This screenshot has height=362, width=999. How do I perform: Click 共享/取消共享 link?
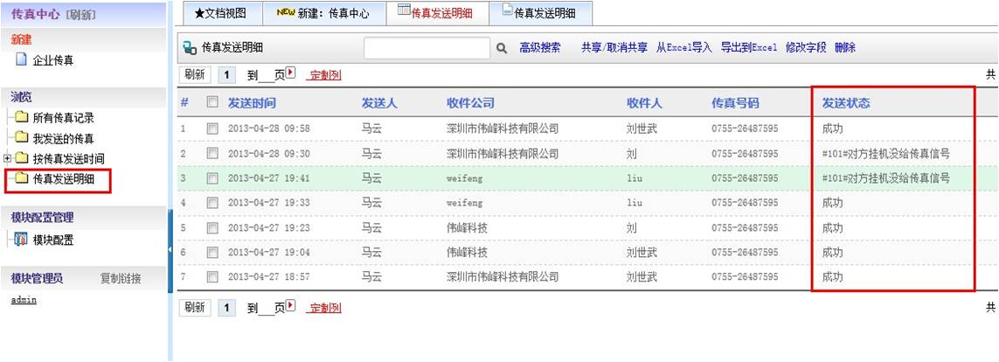tap(614, 48)
